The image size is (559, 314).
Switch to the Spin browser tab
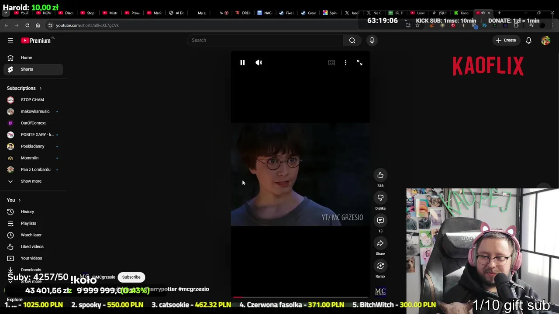point(330,13)
